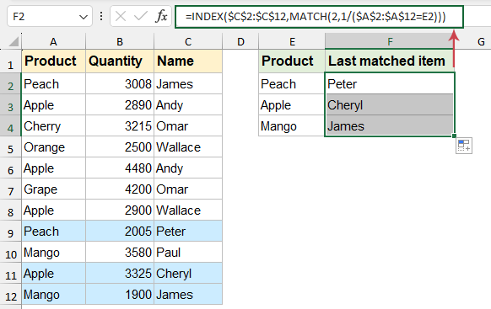Select cell containing Grape
This screenshot has height=309, width=491.
tap(53, 189)
